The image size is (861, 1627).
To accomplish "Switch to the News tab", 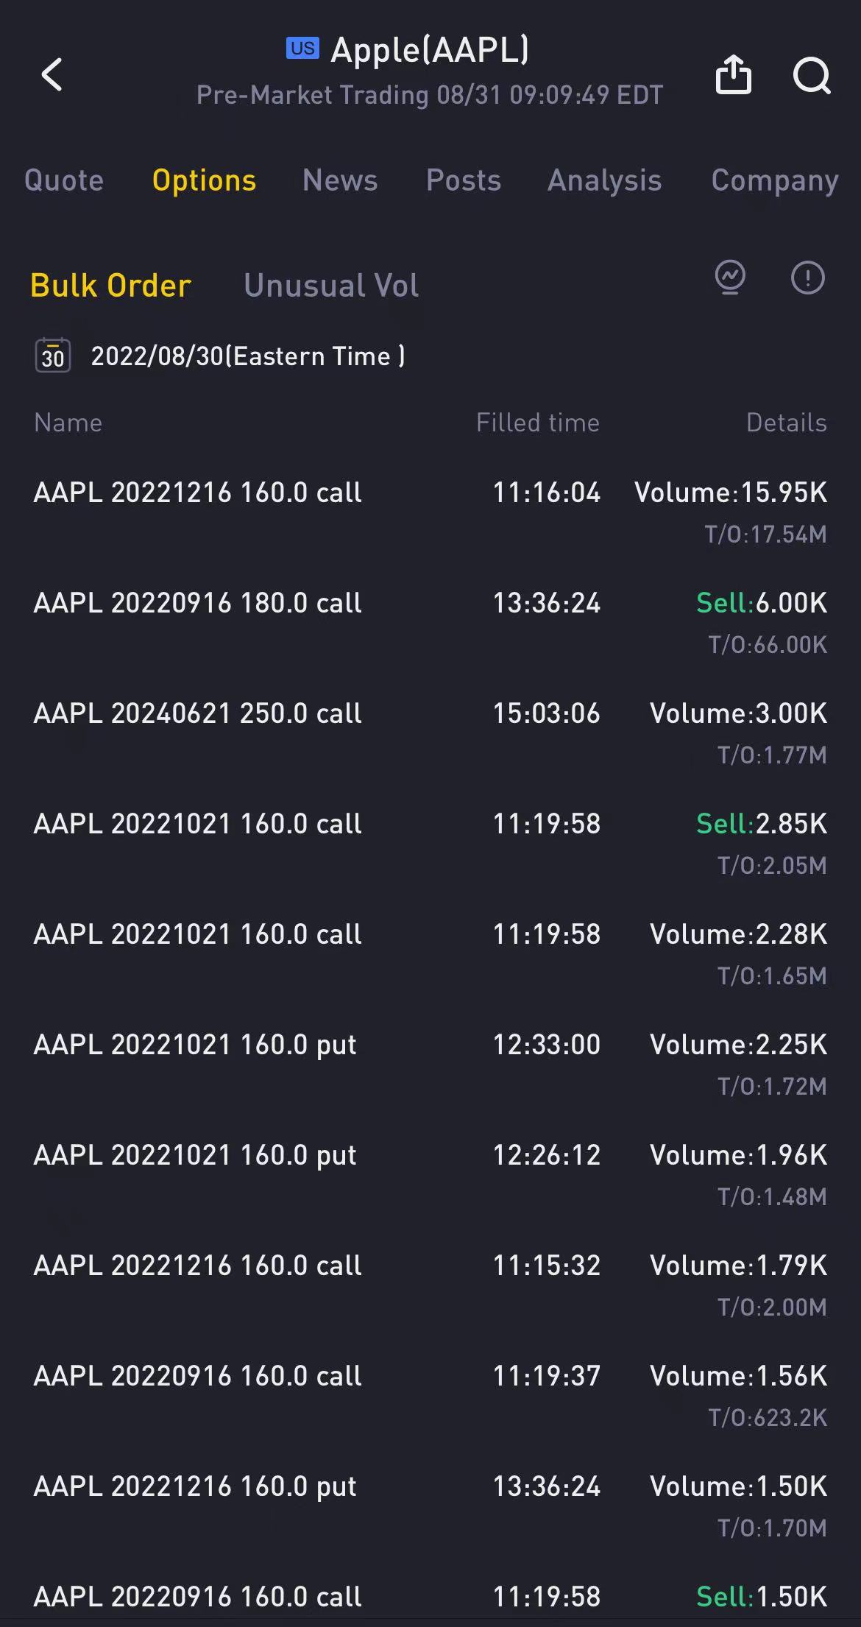I will [340, 180].
